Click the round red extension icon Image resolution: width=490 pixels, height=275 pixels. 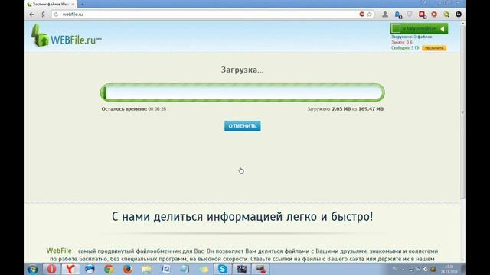434,15
